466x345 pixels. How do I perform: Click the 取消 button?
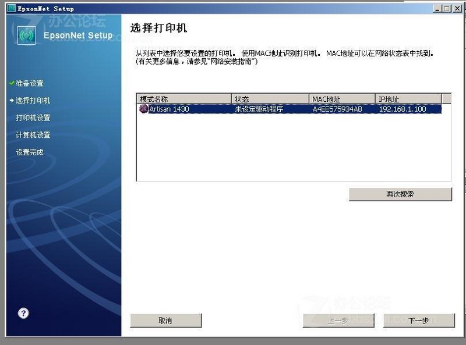(x=166, y=321)
